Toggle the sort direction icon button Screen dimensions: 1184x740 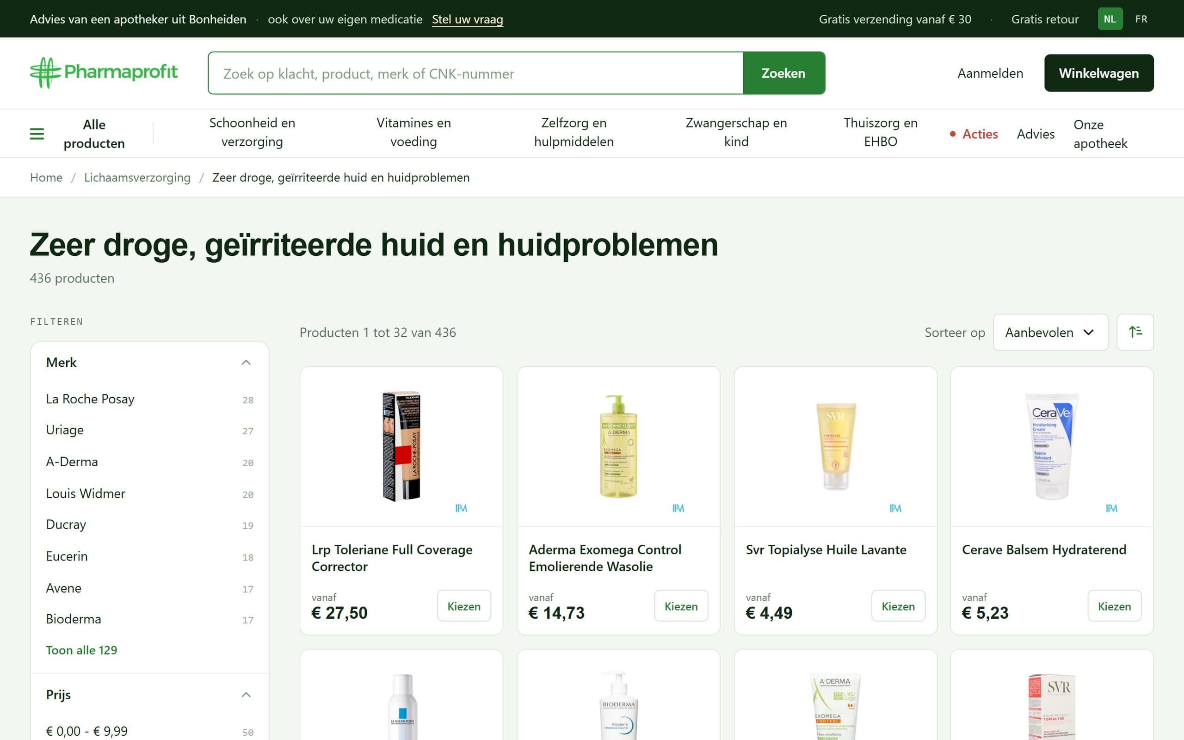pyautogui.click(x=1135, y=333)
